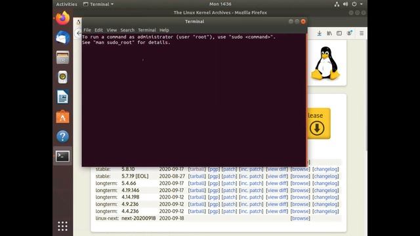Click Activities in the top bar
Image resolution: width=420 pixels, height=236 pixels.
(66, 4)
